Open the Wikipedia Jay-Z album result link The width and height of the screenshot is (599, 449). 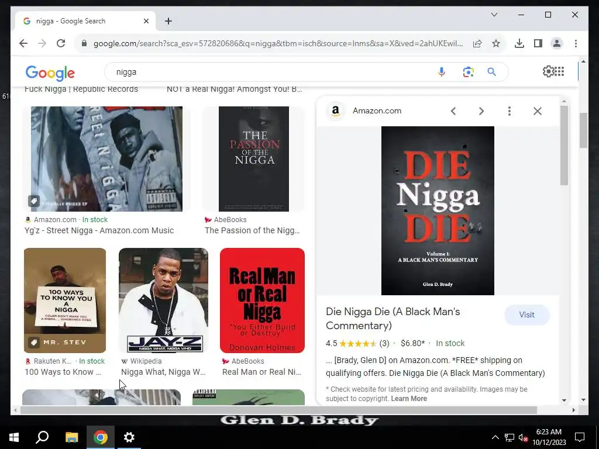[x=163, y=372]
